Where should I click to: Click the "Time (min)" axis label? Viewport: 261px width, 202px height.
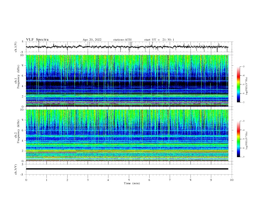coord(132,183)
